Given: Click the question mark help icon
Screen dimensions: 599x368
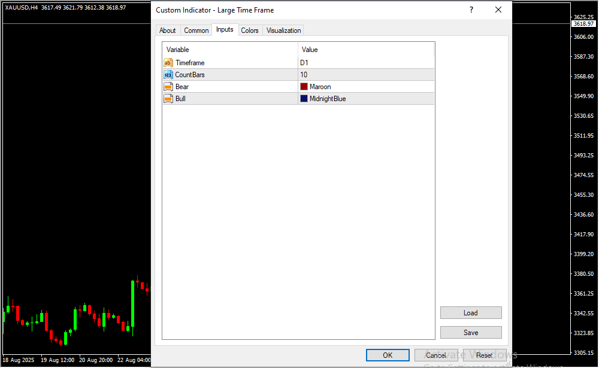Looking at the screenshot, I should coord(471,10).
